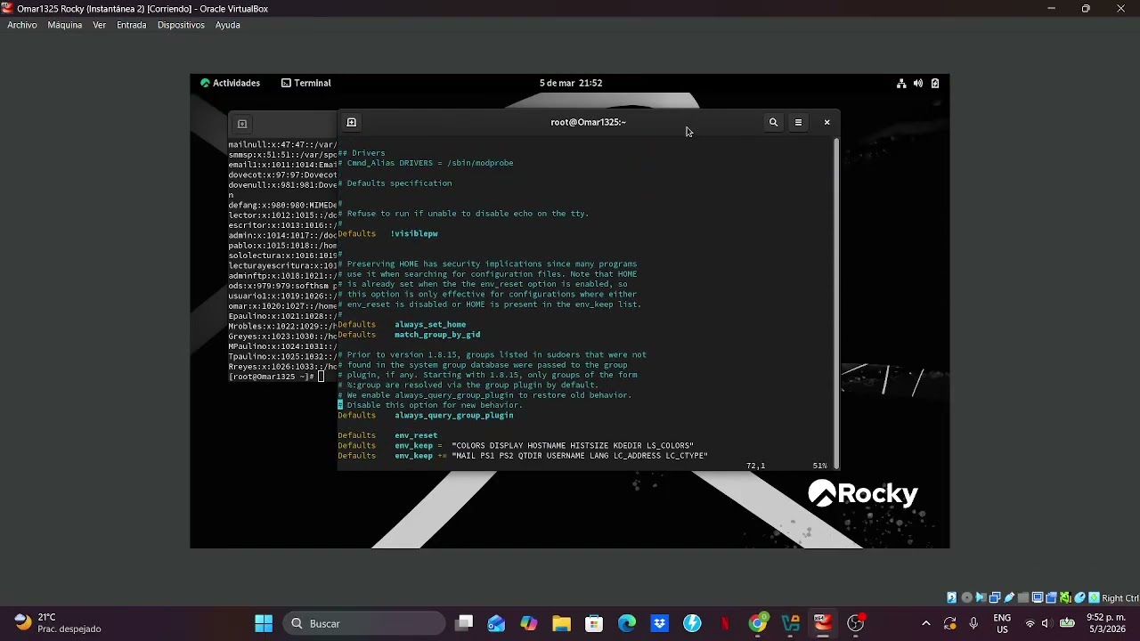The width and height of the screenshot is (1140, 641).
Task: Click root@Omar1325 prompt in background terminal
Action: click(x=271, y=377)
